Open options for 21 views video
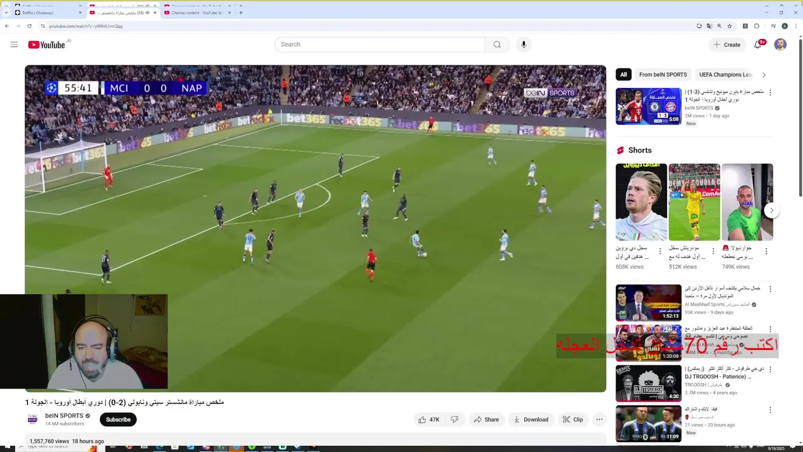The image size is (803, 452). coord(770,409)
